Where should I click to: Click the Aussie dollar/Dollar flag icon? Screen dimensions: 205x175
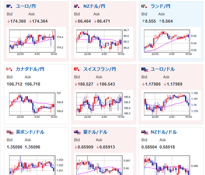pyautogui.click(x=77, y=132)
